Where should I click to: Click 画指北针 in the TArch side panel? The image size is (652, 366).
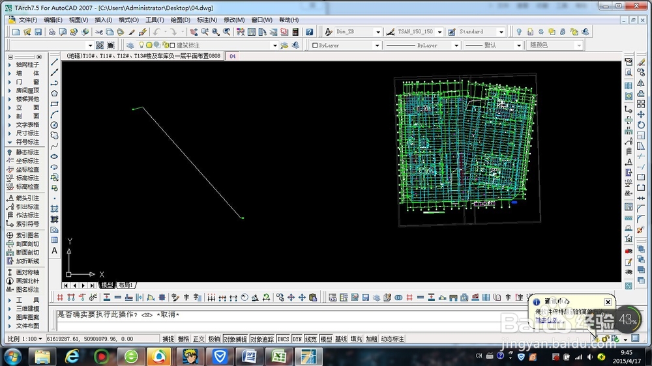(27, 281)
